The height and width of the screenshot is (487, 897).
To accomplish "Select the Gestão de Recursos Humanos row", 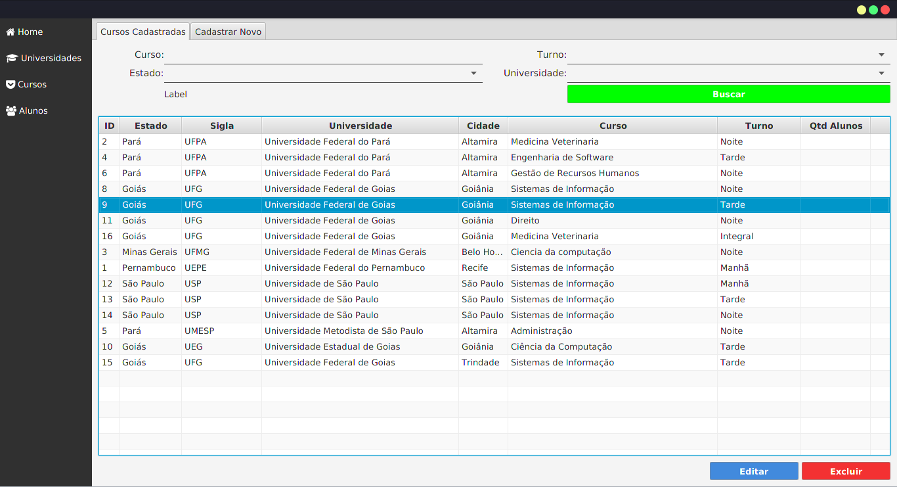I will tap(494, 173).
